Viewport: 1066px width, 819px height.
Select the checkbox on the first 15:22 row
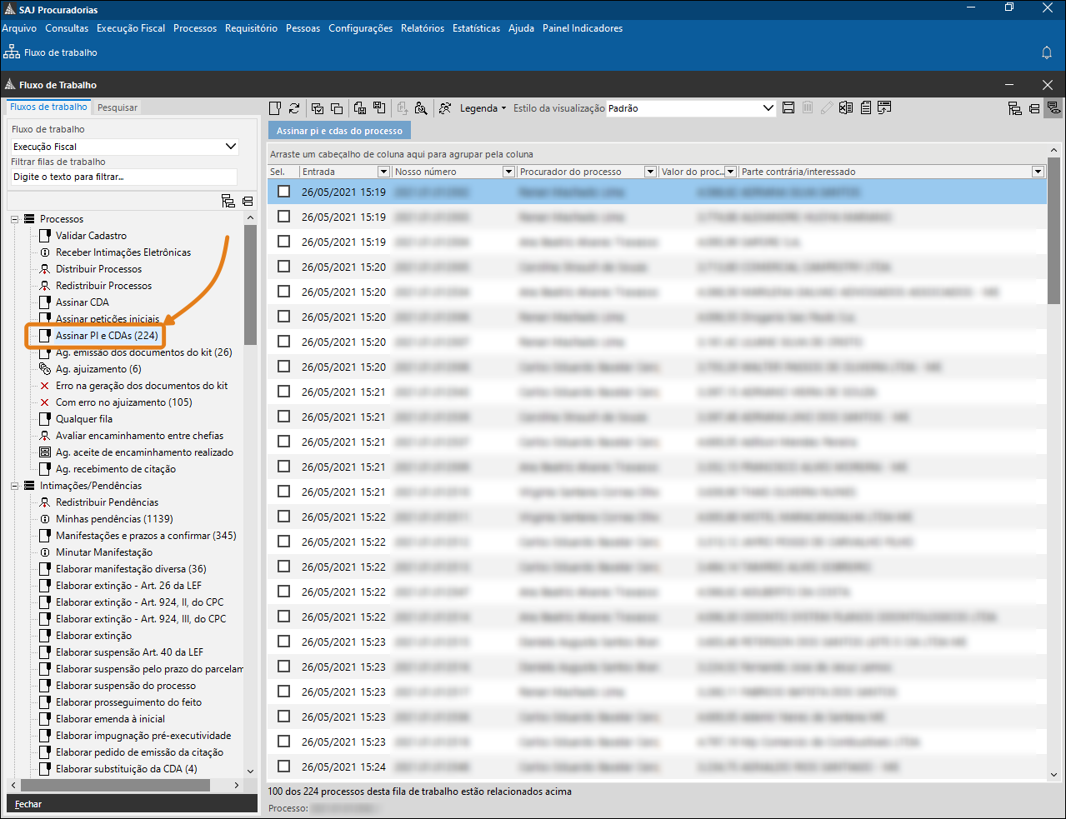(284, 517)
